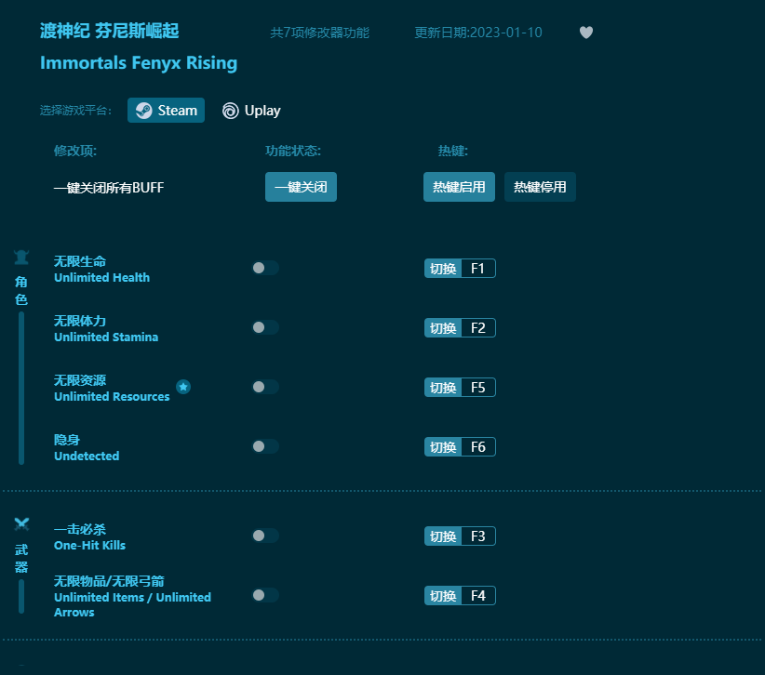Click the 一键关闭所有BUFF label

[109, 188]
